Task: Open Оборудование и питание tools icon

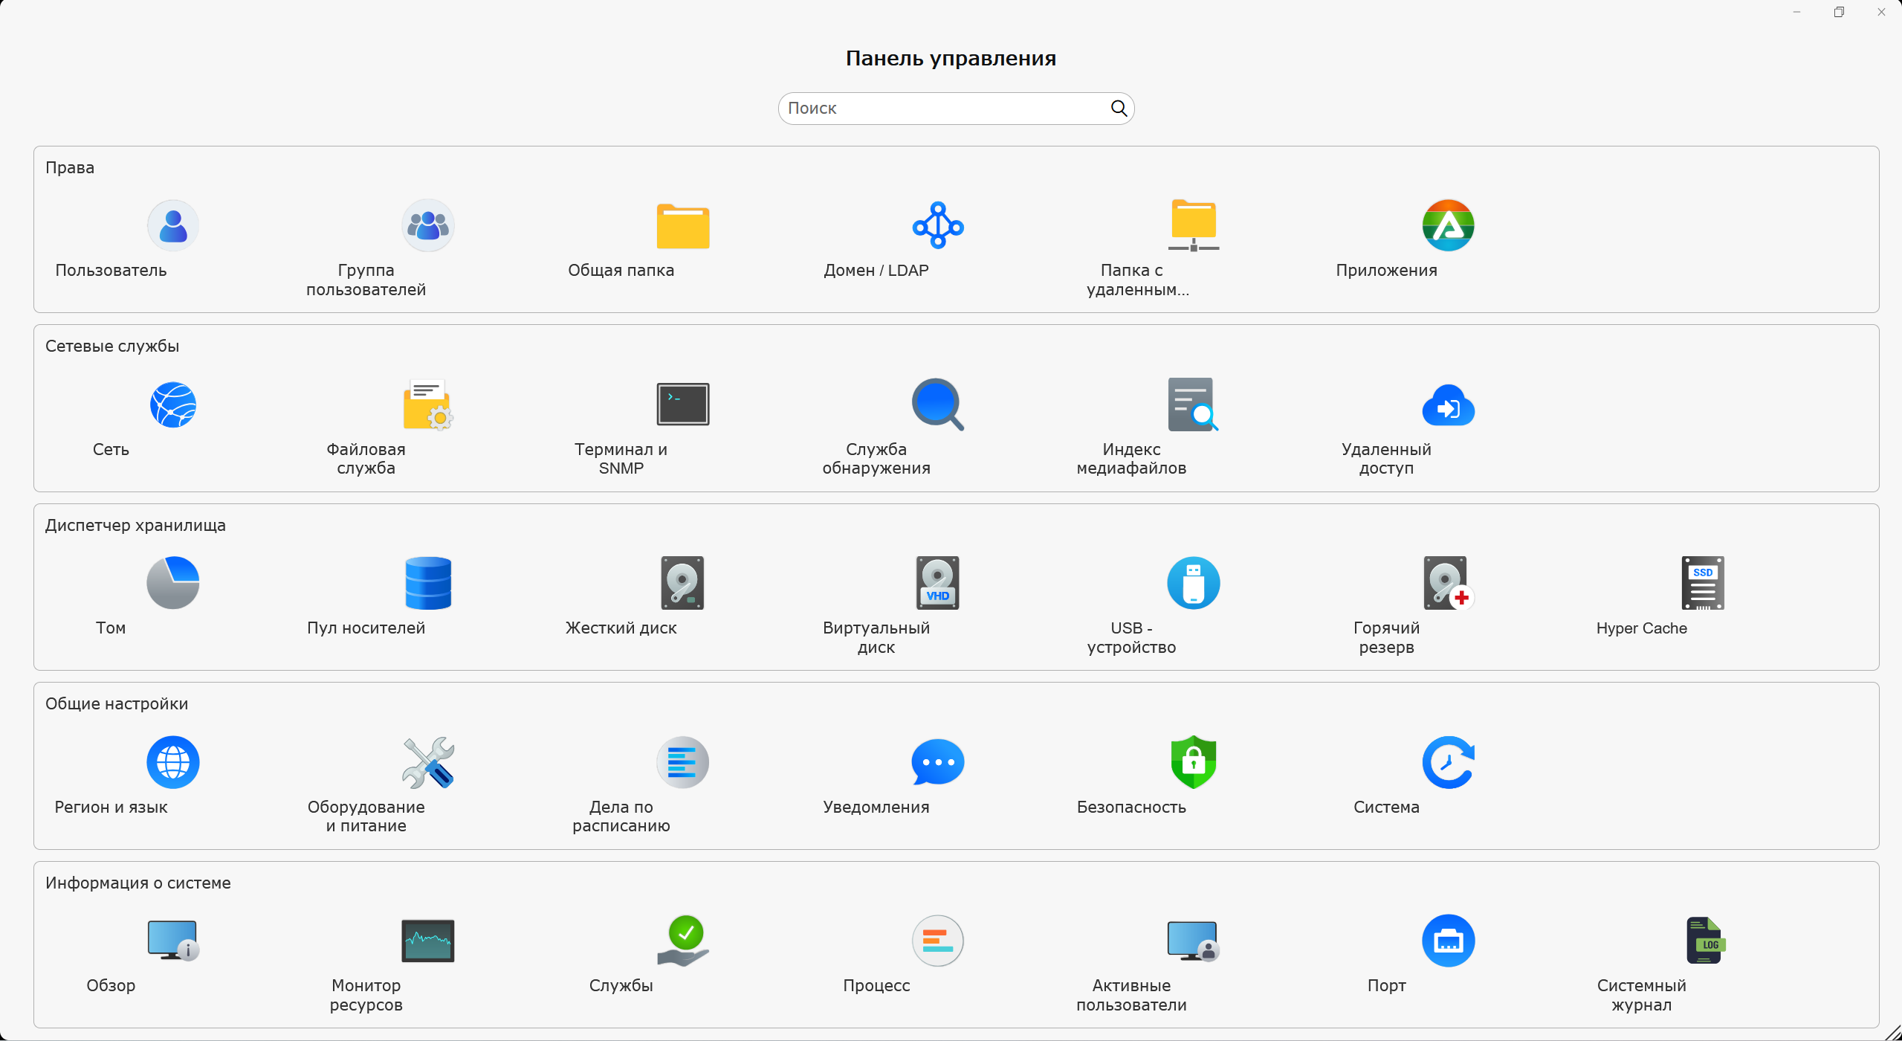Action: pos(427,762)
